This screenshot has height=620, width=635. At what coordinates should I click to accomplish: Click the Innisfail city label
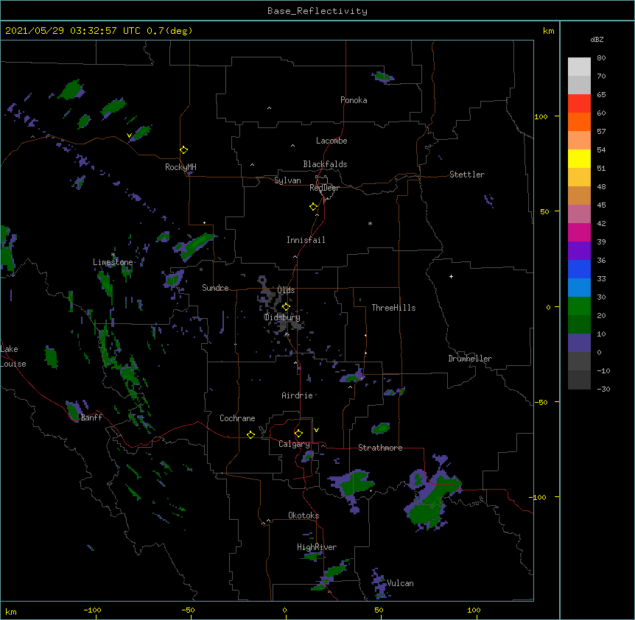[306, 240]
